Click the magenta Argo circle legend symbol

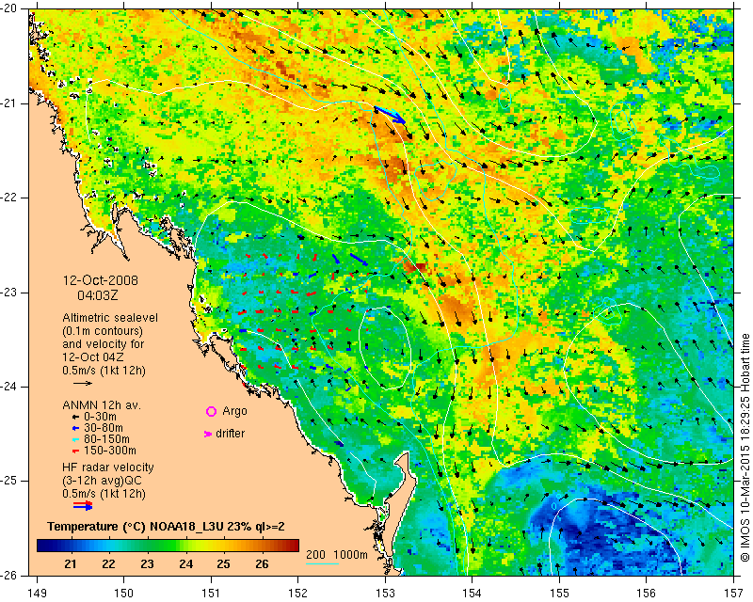coord(211,411)
